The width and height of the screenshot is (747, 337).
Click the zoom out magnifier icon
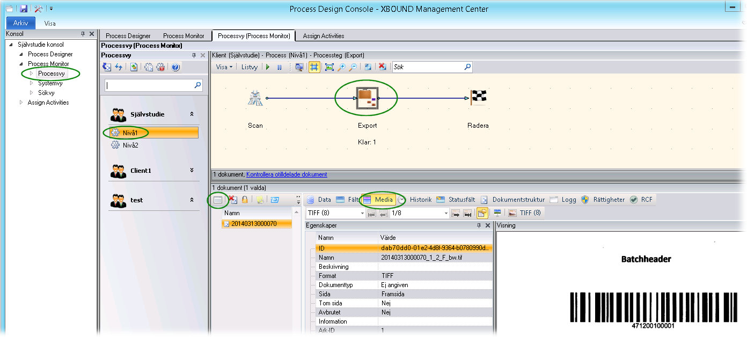(353, 67)
